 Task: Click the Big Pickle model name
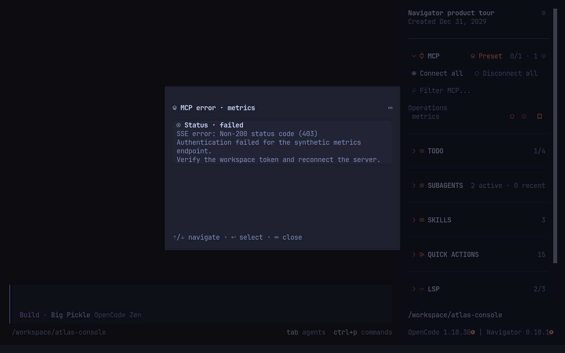[71, 315]
